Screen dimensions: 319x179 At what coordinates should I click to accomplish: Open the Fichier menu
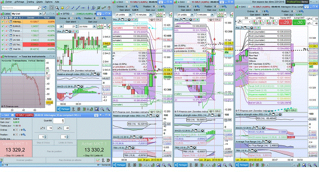click(x=8, y=2)
